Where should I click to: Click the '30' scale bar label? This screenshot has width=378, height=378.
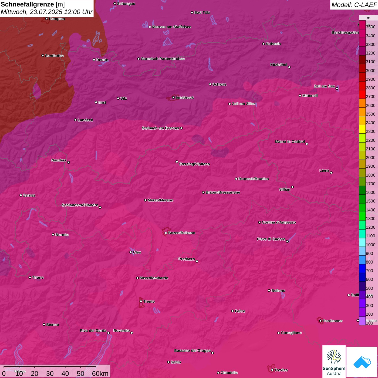tap(50, 373)
